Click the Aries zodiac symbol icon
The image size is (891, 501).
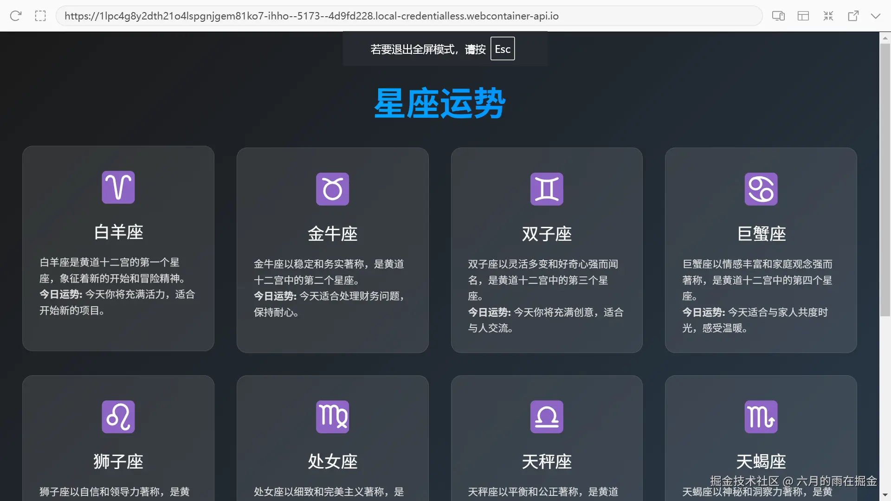click(x=118, y=187)
